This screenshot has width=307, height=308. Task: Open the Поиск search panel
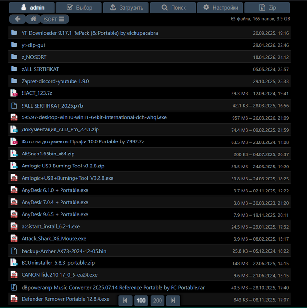pos(173,8)
